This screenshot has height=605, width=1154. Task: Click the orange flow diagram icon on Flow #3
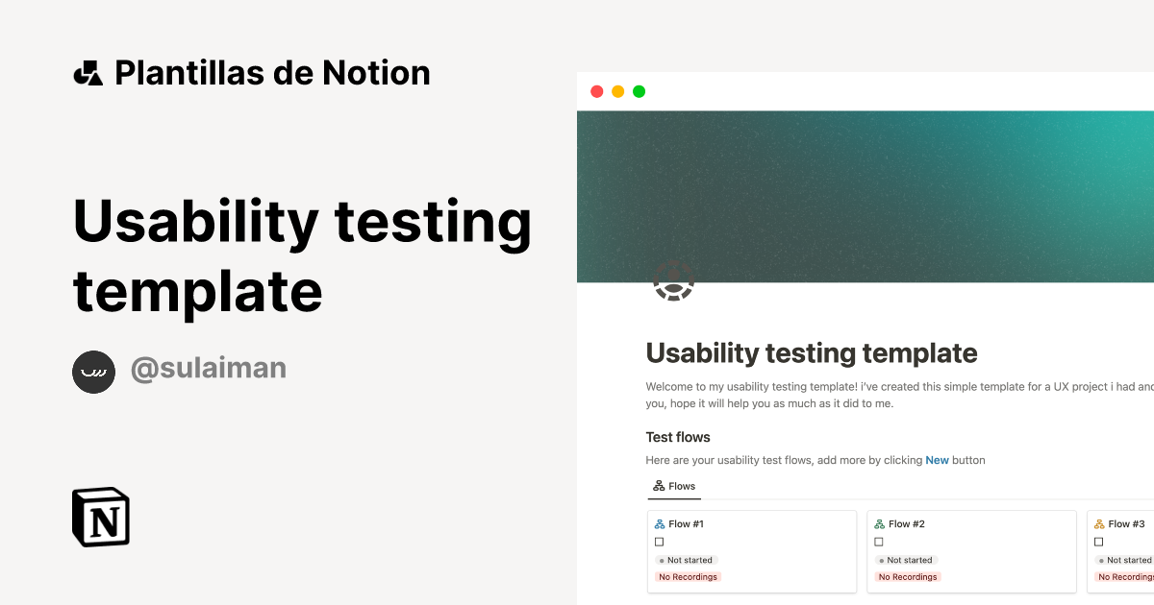click(x=1098, y=523)
